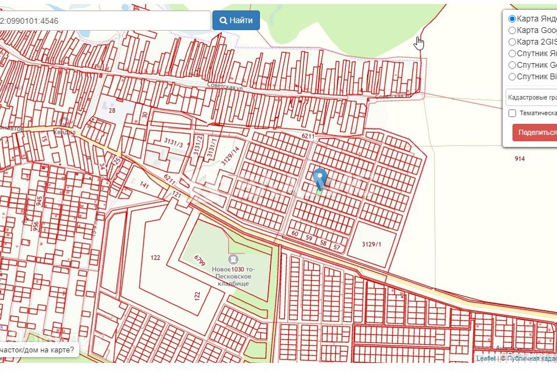This screenshot has height=371, width=557.
Task: Enable the Тематическая checkbox
Action: click(512, 113)
